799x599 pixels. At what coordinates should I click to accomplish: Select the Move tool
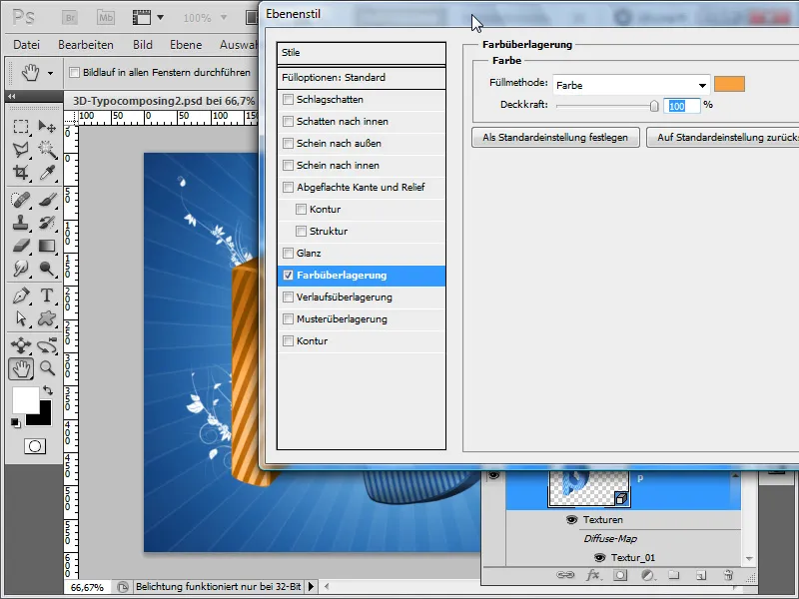[x=47, y=126]
